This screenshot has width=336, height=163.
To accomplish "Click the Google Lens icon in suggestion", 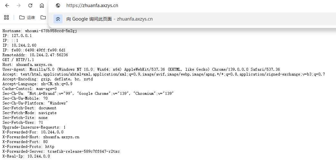I will (x=58, y=19).
